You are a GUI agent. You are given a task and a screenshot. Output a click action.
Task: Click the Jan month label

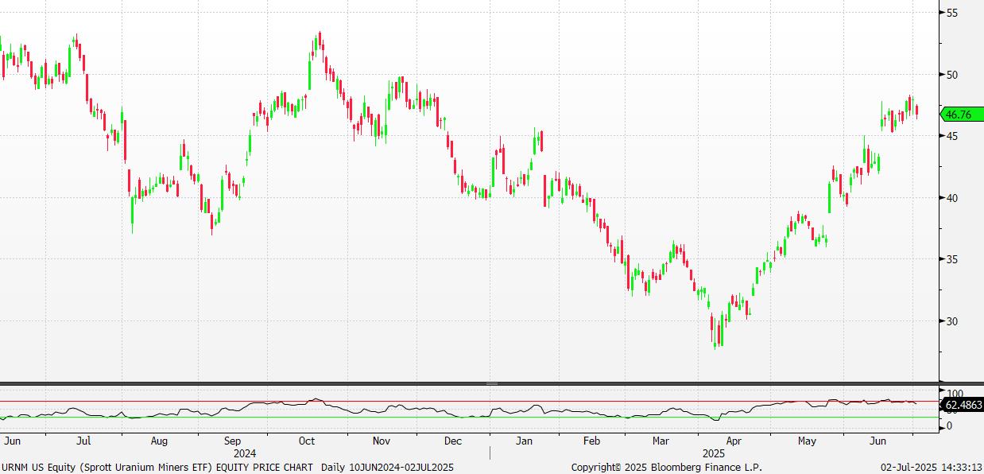(x=525, y=440)
